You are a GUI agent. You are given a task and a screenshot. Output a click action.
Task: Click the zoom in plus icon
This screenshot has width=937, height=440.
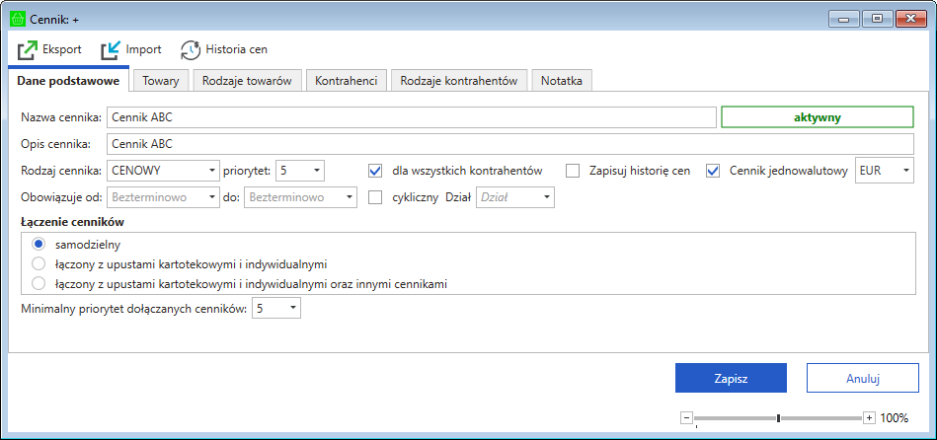[x=869, y=417]
